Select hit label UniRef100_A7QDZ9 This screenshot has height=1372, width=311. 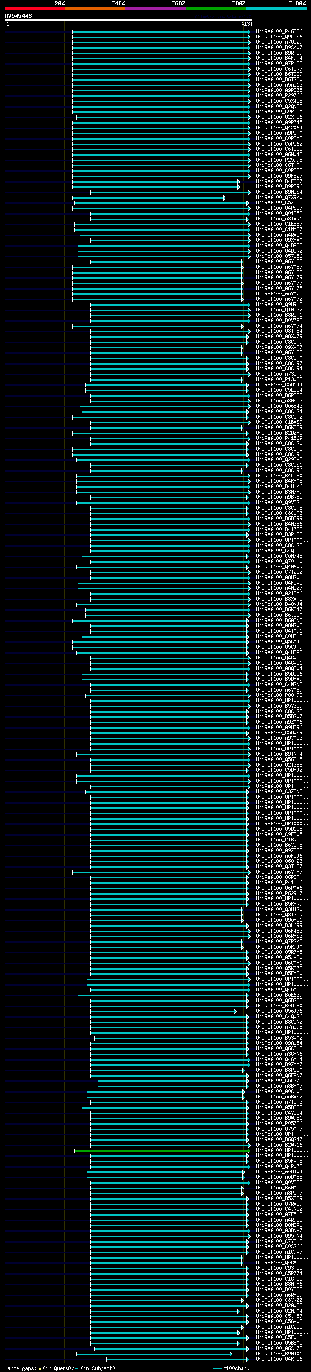[x=279, y=42]
